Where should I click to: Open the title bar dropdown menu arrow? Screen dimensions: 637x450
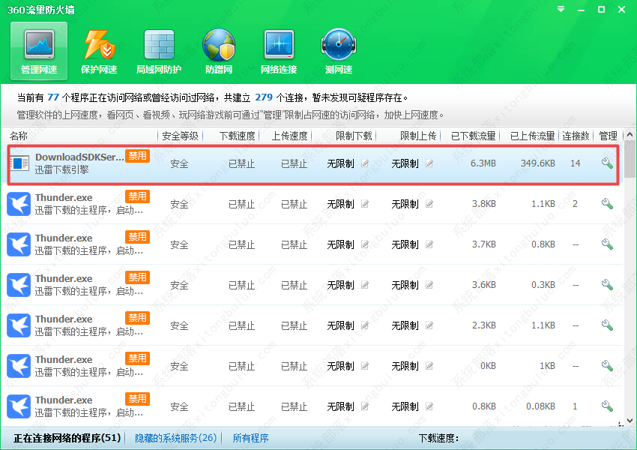[x=561, y=9]
